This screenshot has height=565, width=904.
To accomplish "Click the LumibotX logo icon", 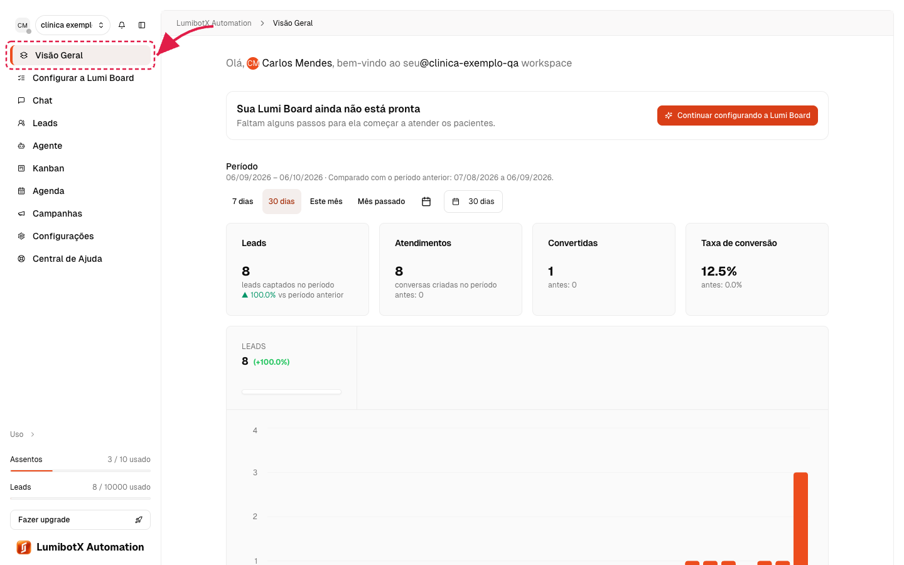I will coord(24,547).
